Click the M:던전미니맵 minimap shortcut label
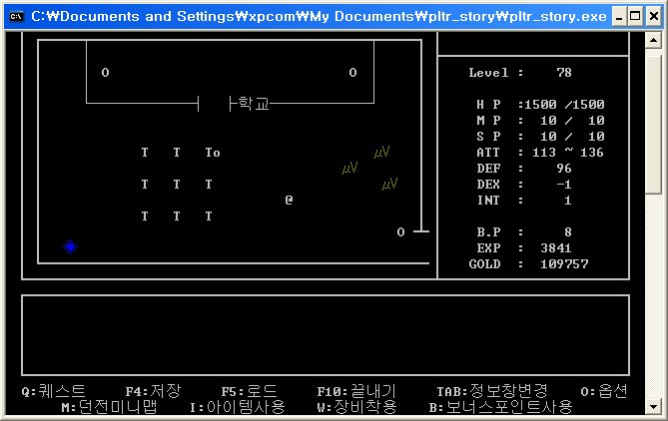Screen dimensions: 668x421 (110, 407)
